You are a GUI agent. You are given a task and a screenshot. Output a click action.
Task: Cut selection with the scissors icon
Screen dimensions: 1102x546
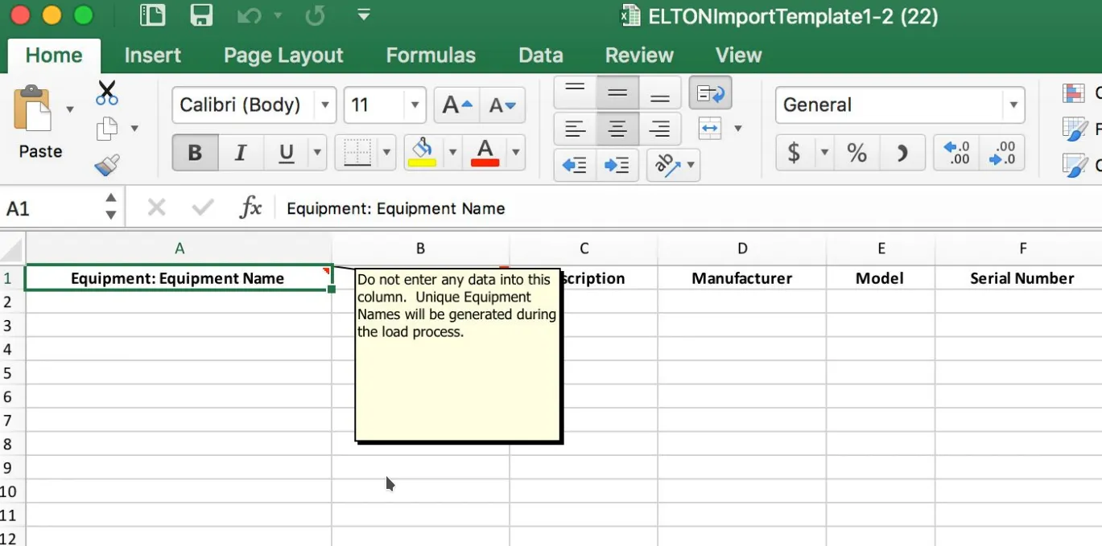(x=107, y=92)
